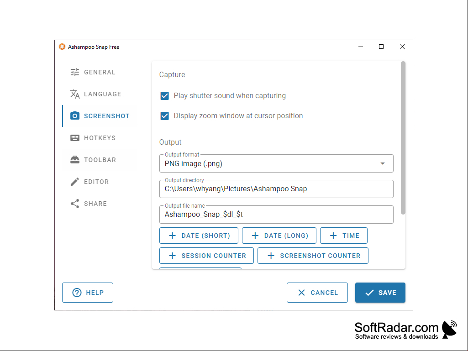Click the Help button label
This screenshot has height=351, width=468.
point(95,293)
